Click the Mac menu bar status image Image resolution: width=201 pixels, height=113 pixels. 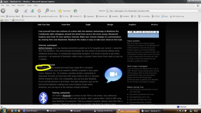pos(143,34)
